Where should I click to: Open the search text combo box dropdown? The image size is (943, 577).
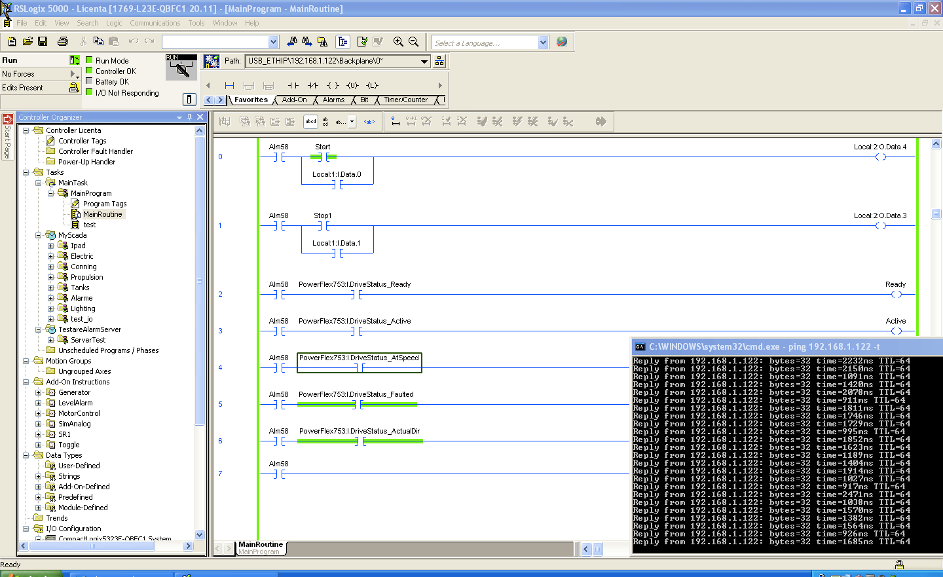point(274,42)
